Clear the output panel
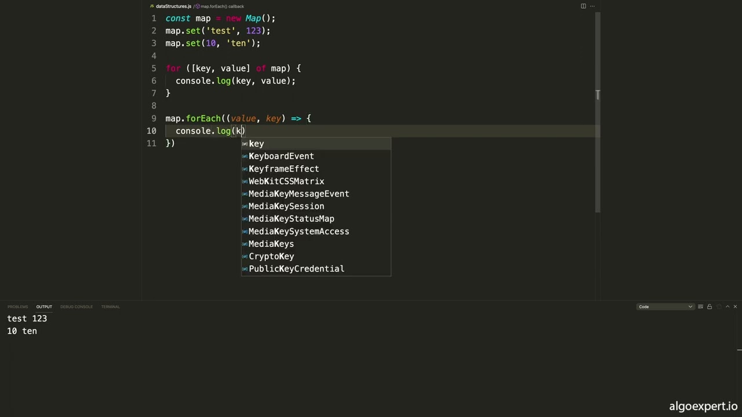 [700, 306]
